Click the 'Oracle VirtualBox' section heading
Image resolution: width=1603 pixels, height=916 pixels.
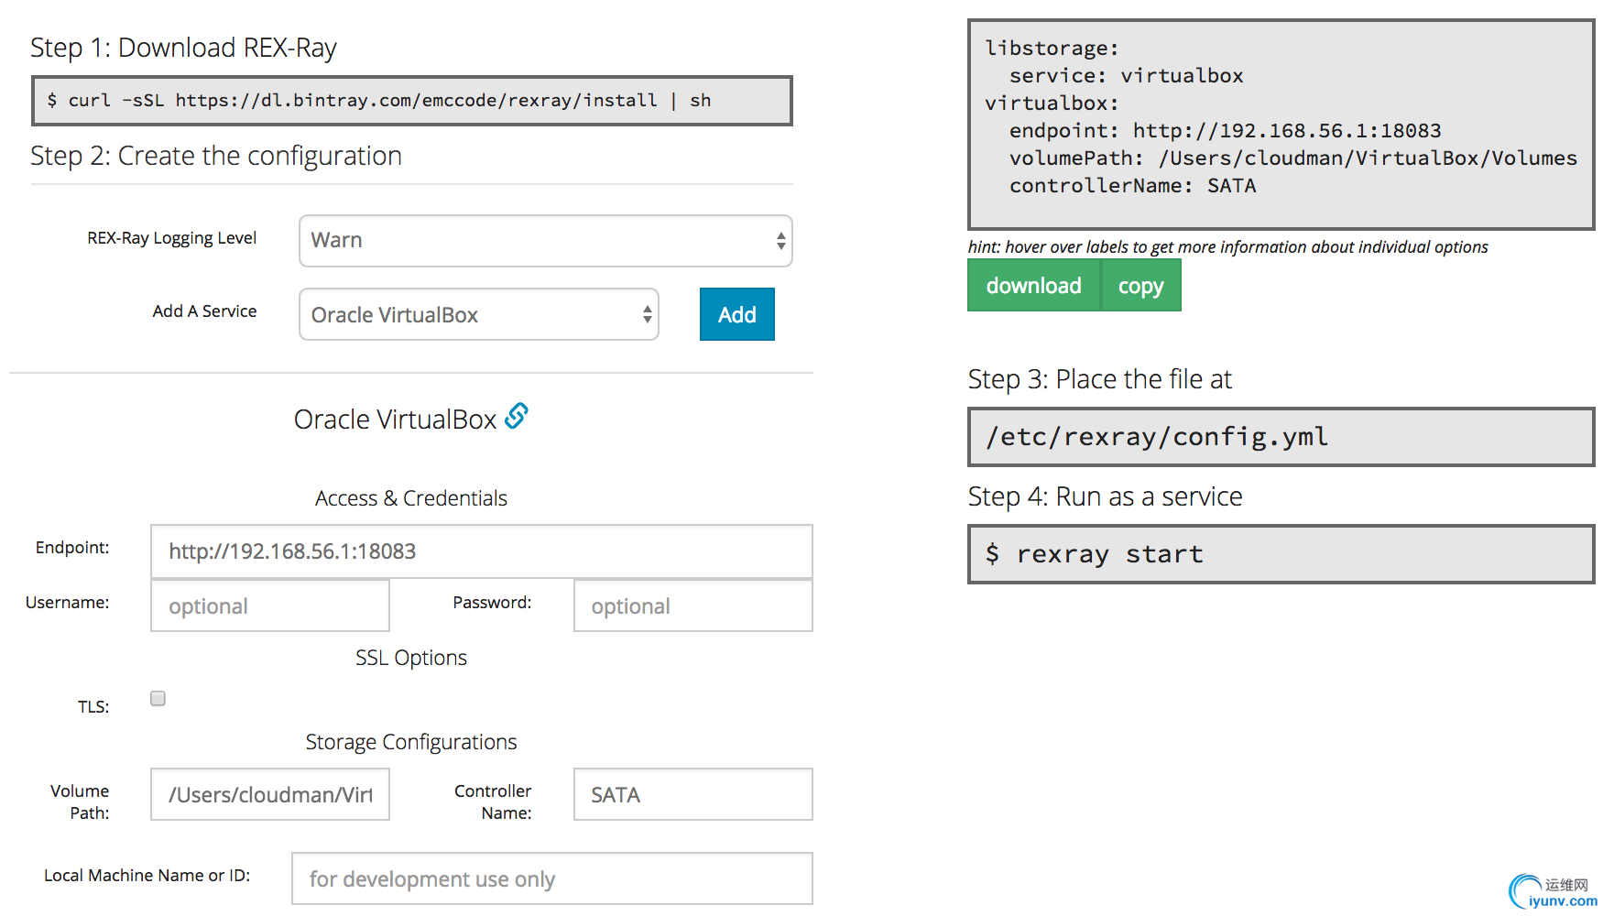(x=395, y=420)
